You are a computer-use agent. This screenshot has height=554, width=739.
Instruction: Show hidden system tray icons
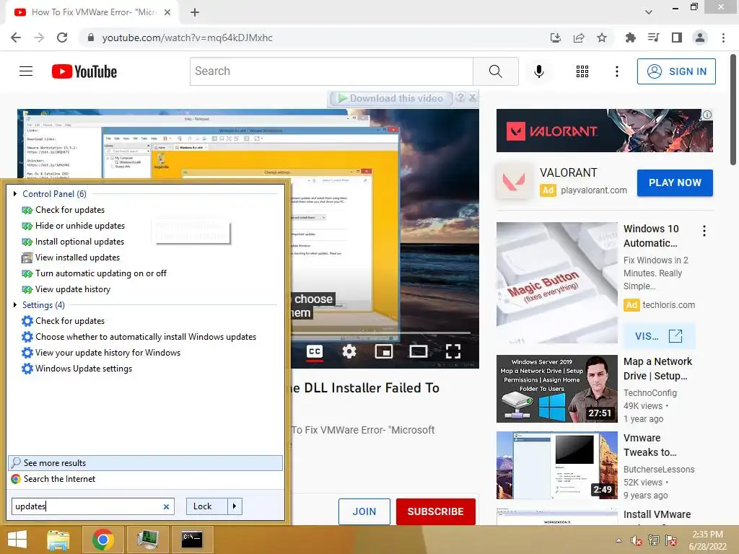tap(618, 540)
